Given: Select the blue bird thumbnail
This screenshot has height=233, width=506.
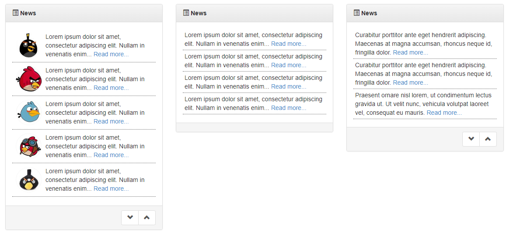Looking at the screenshot, I should pos(28,113).
